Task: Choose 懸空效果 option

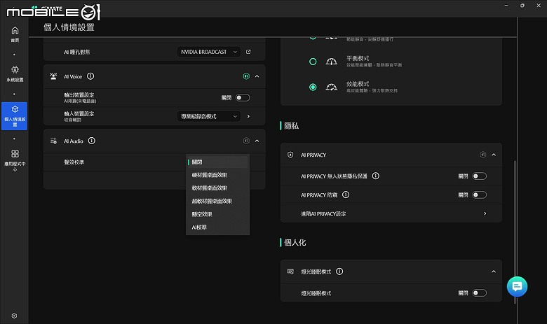Action: tap(217, 214)
